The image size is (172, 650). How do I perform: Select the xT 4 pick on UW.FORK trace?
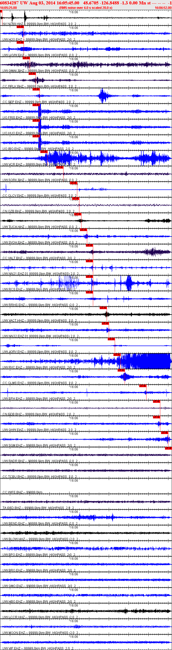coord(60,167)
